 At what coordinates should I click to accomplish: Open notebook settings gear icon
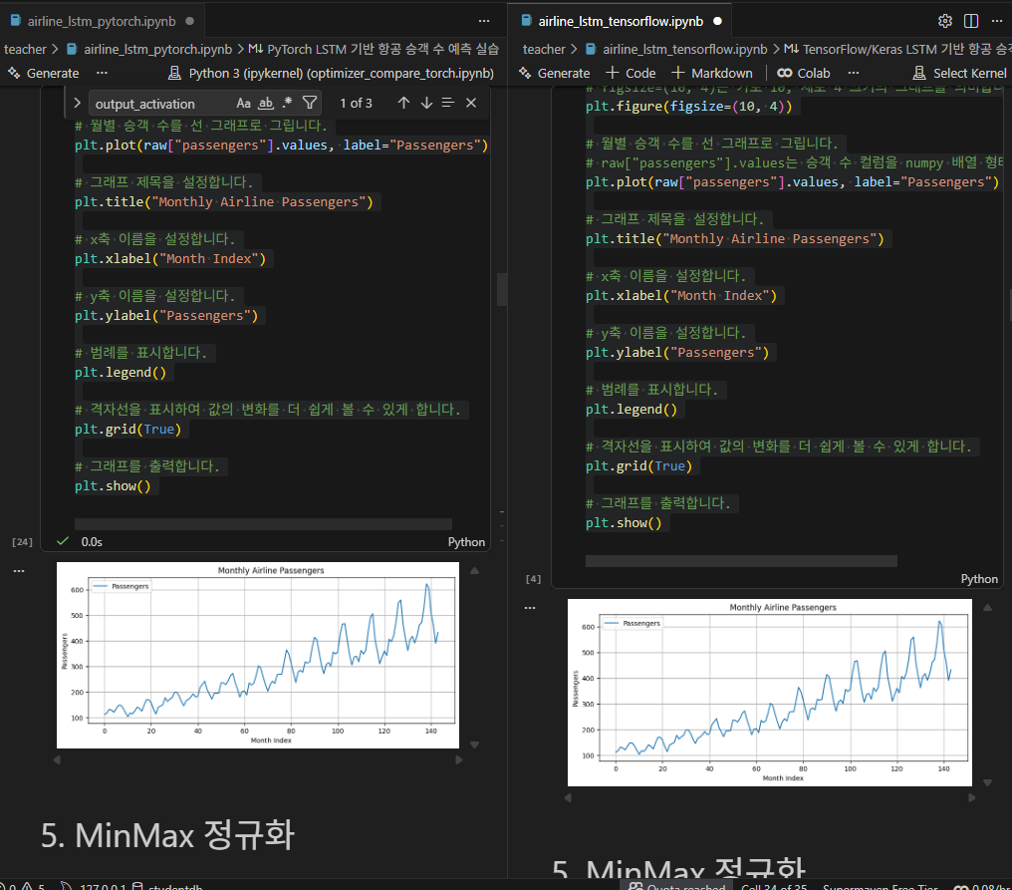tap(945, 21)
